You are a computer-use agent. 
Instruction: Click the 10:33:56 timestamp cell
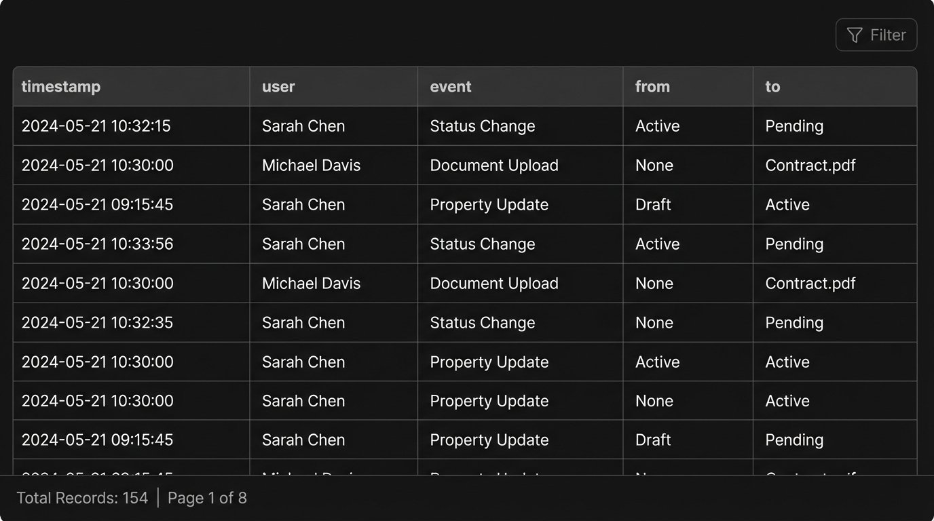(x=97, y=244)
